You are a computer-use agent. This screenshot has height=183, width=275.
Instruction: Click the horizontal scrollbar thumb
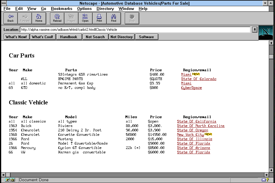[8, 174]
